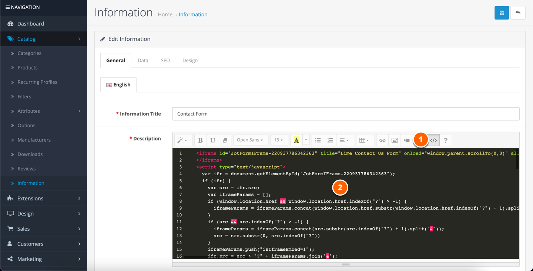The height and width of the screenshot is (271, 533).
Task: Insert a link with the chain icon
Action: pyautogui.click(x=382, y=140)
